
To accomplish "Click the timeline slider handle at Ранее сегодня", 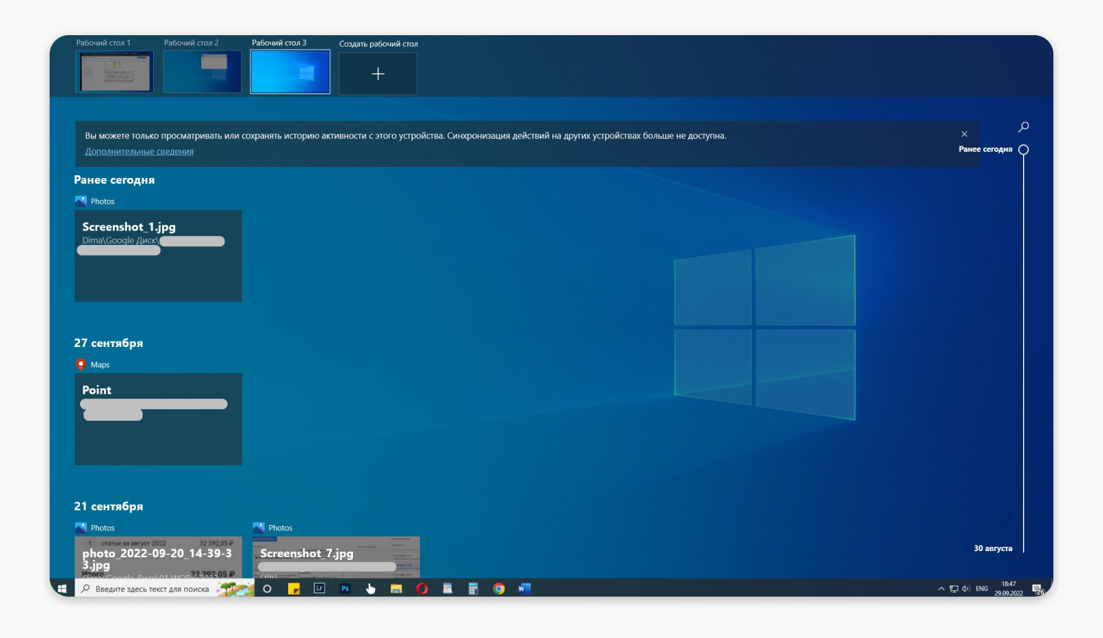I will tap(1024, 150).
